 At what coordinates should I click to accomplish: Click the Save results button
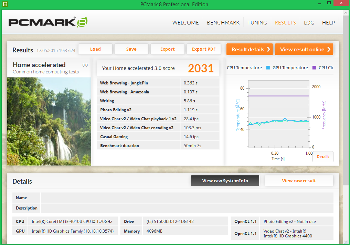coord(131,49)
